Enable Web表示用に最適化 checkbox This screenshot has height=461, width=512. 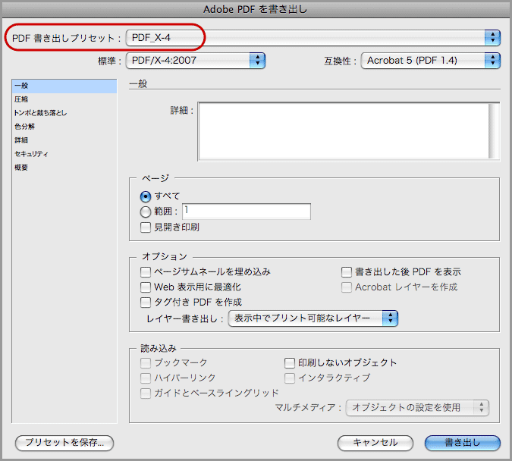[x=146, y=287]
